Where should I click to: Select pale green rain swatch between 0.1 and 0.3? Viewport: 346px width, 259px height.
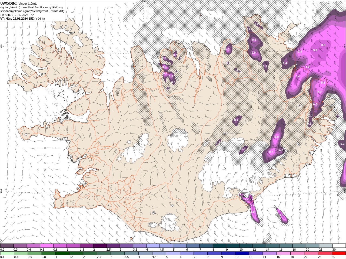[7, 253]
